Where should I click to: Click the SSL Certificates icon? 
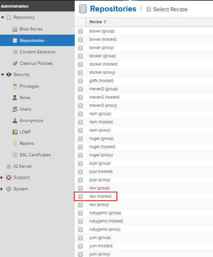[x=15, y=155]
